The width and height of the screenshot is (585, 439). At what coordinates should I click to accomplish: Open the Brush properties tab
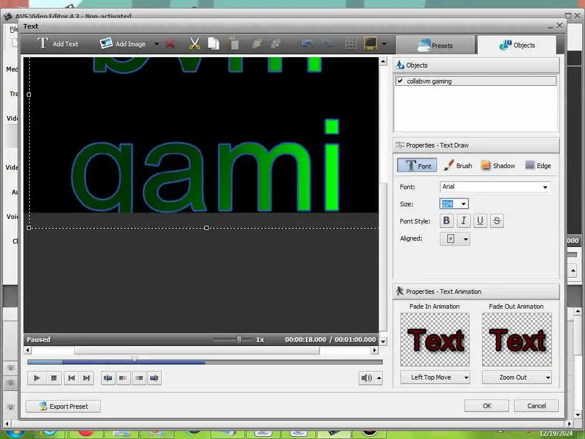coord(458,165)
